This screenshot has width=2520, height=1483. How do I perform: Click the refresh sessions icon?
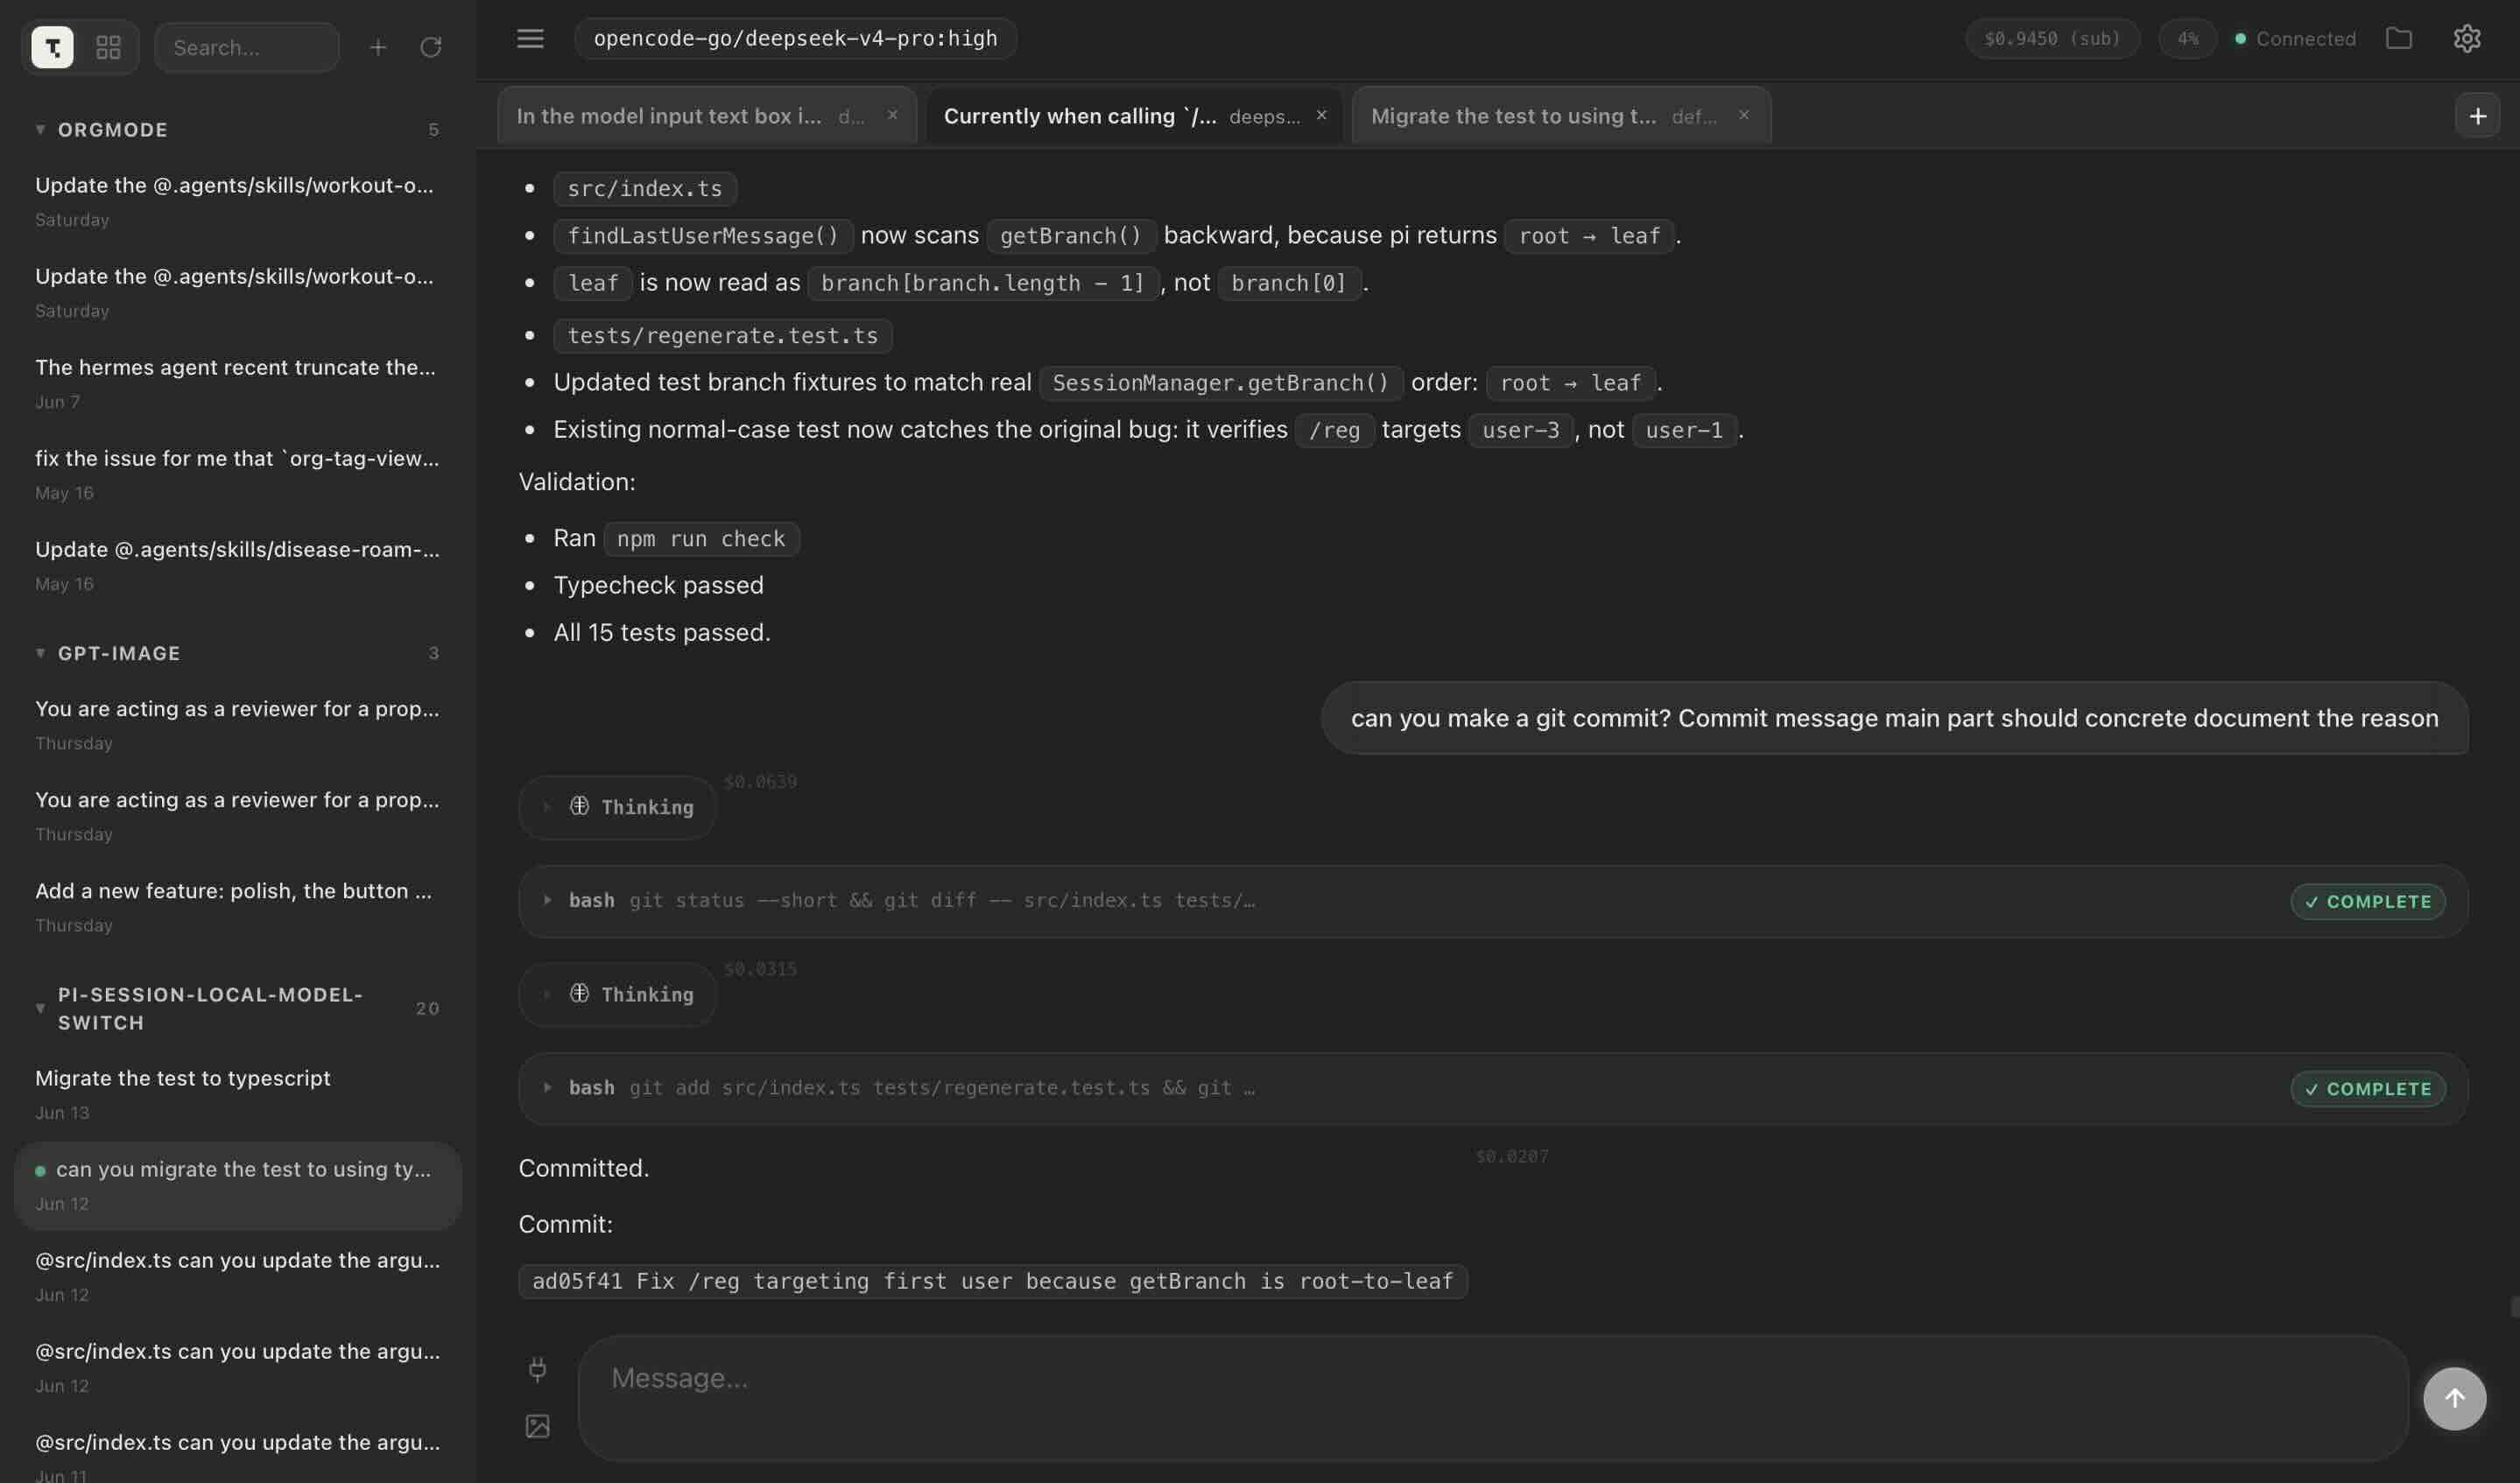[x=431, y=47]
